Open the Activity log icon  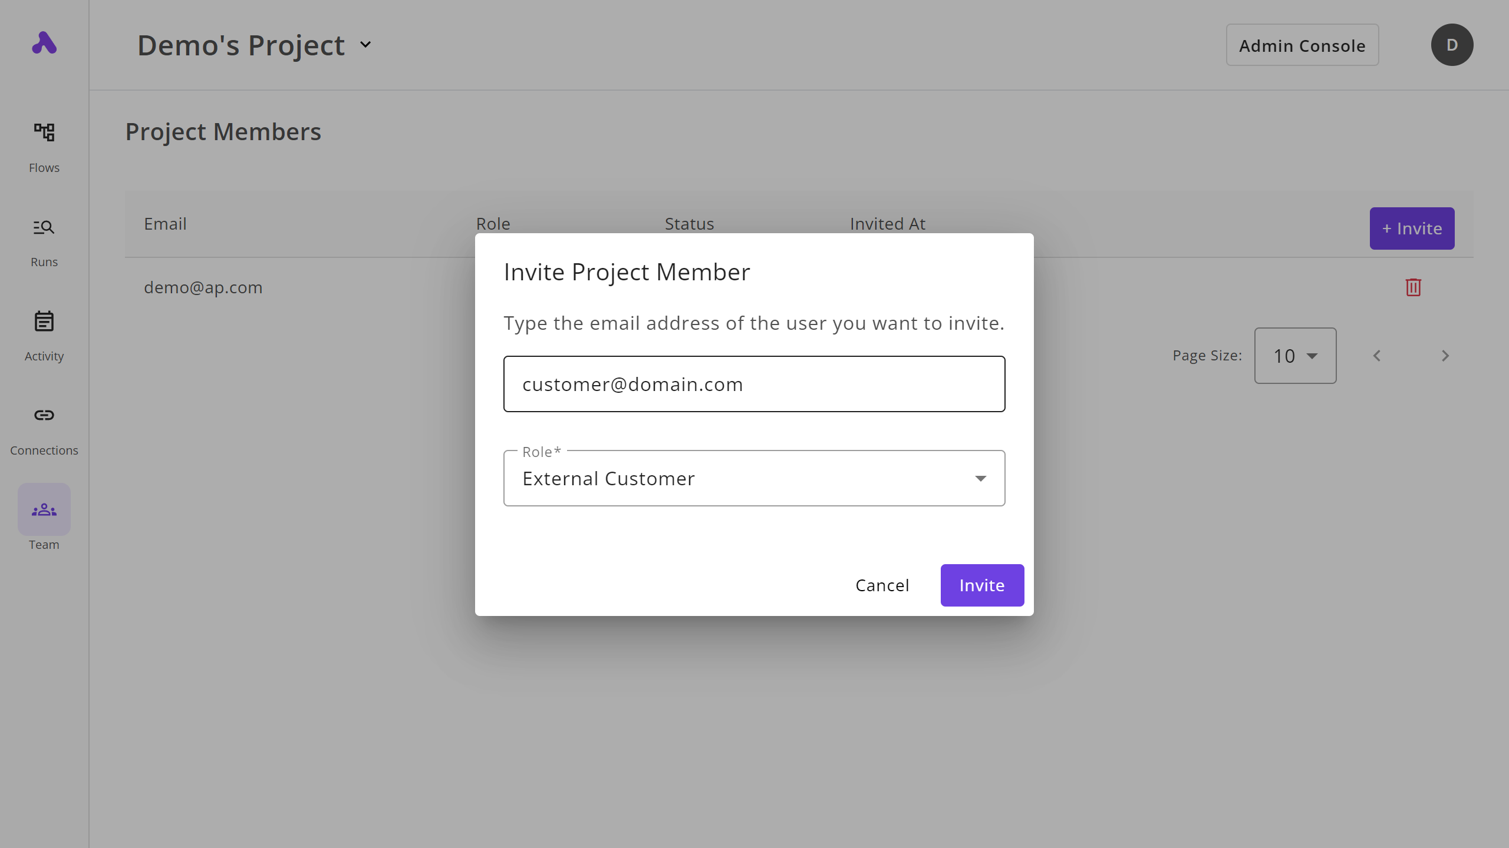[x=44, y=322]
